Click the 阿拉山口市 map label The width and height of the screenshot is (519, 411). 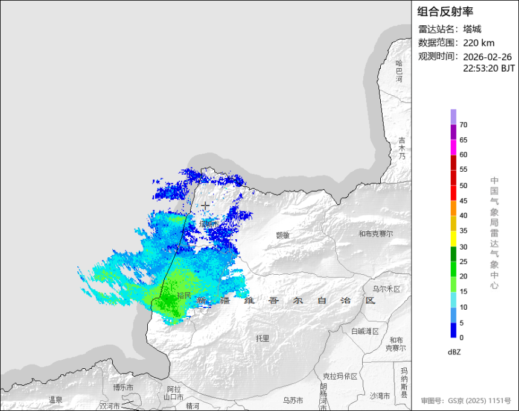[x=174, y=393]
